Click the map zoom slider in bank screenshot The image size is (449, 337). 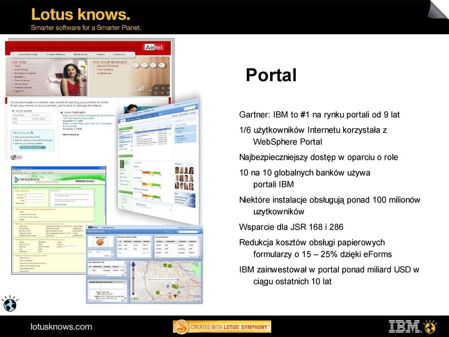[x=133, y=279]
